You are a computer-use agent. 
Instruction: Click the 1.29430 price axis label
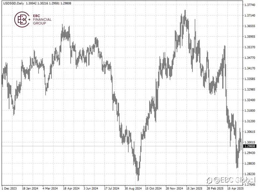[x=250, y=153]
